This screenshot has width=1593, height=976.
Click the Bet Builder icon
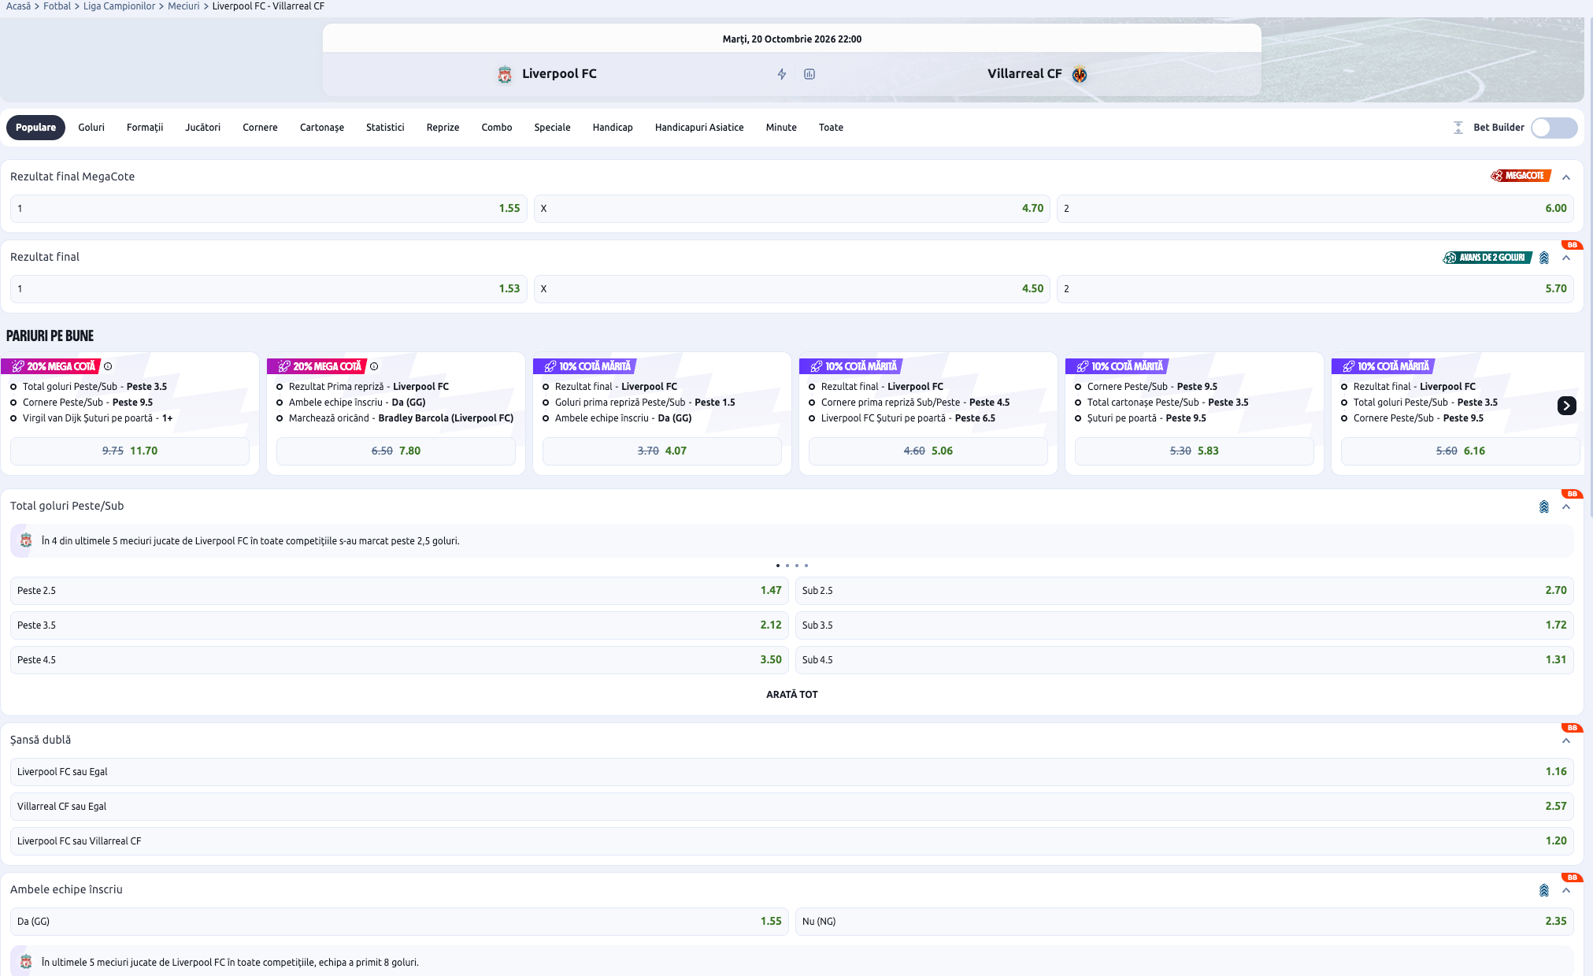1458,128
